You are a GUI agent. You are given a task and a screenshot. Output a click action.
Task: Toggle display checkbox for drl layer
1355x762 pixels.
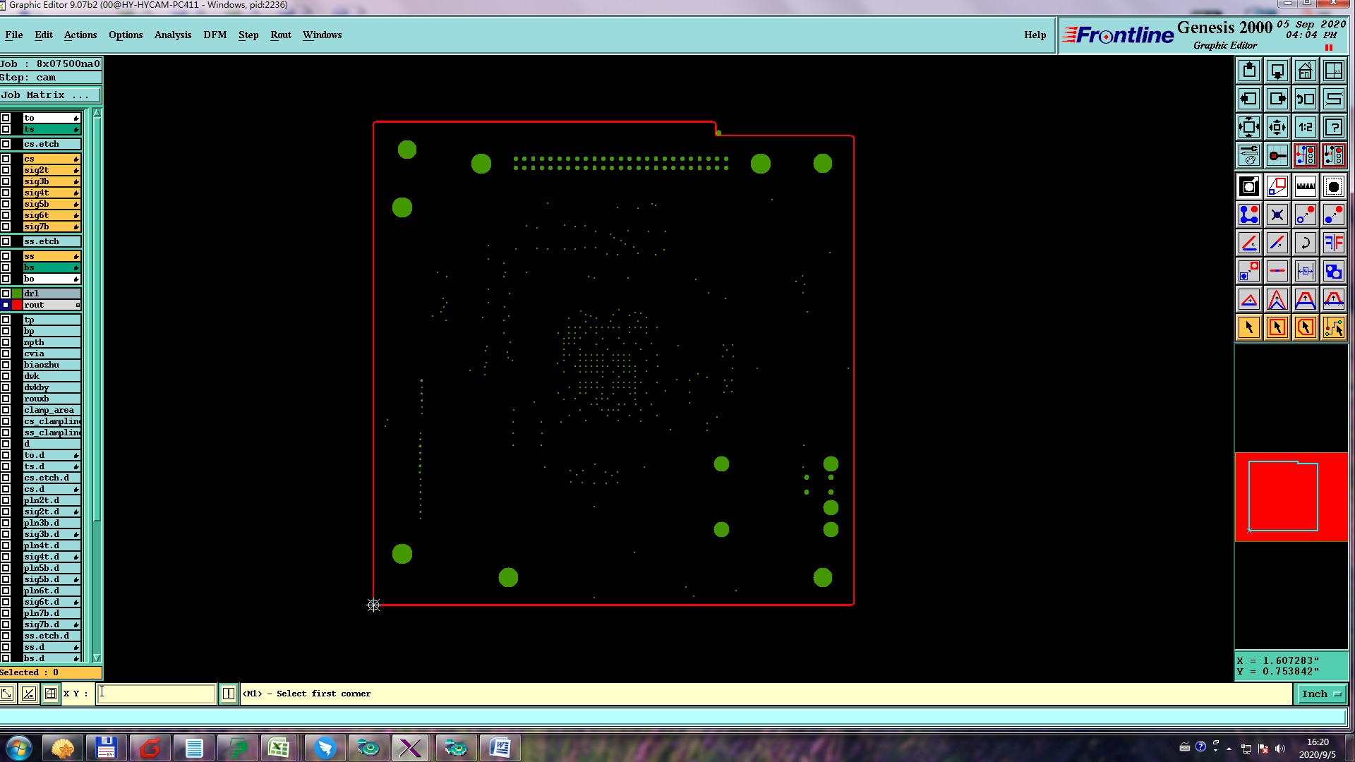tap(6, 294)
